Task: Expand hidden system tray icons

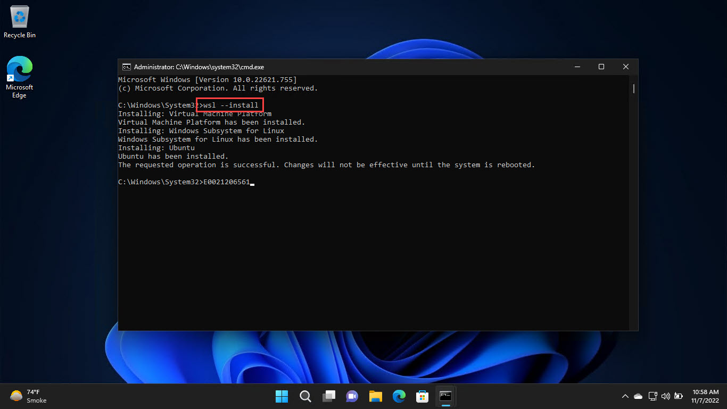Action: point(625,396)
